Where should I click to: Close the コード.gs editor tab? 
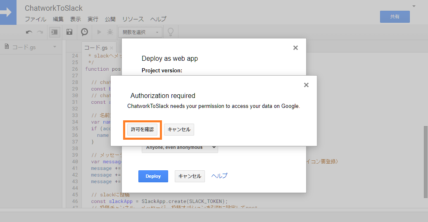point(112,48)
